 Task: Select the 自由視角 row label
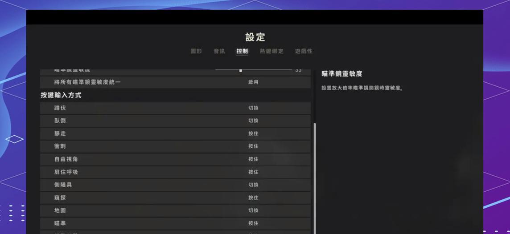coord(66,159)
